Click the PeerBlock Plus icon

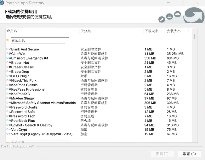(x=10, y=120)
